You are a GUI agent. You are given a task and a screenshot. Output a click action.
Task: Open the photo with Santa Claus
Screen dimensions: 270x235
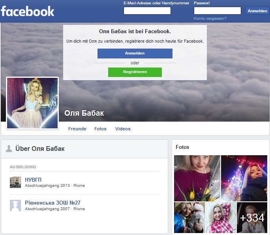coord(189,218)
